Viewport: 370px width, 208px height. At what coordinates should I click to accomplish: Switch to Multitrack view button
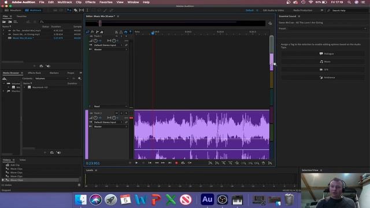(x=34, y=10)
